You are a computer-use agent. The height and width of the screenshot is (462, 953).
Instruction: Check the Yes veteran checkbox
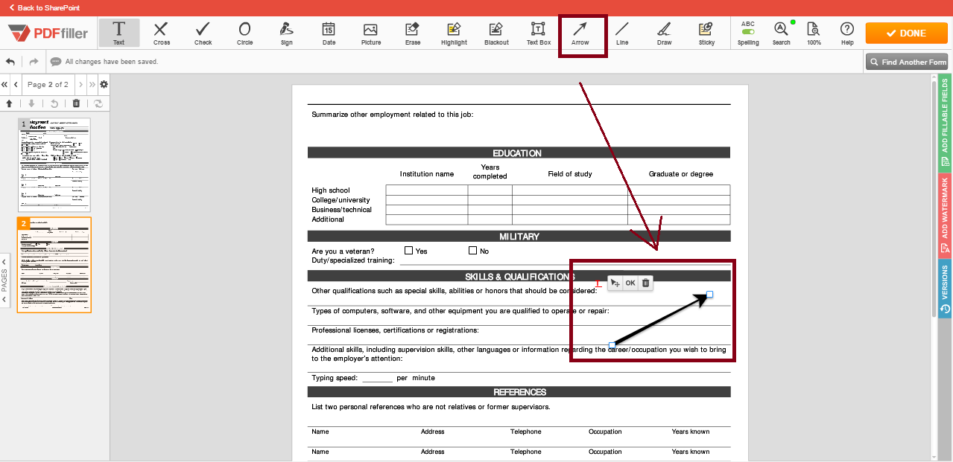coord(408,250)
